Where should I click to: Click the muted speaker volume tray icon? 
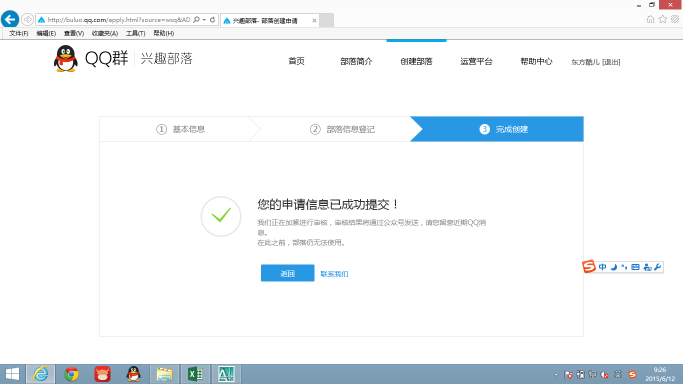(604, 374)
